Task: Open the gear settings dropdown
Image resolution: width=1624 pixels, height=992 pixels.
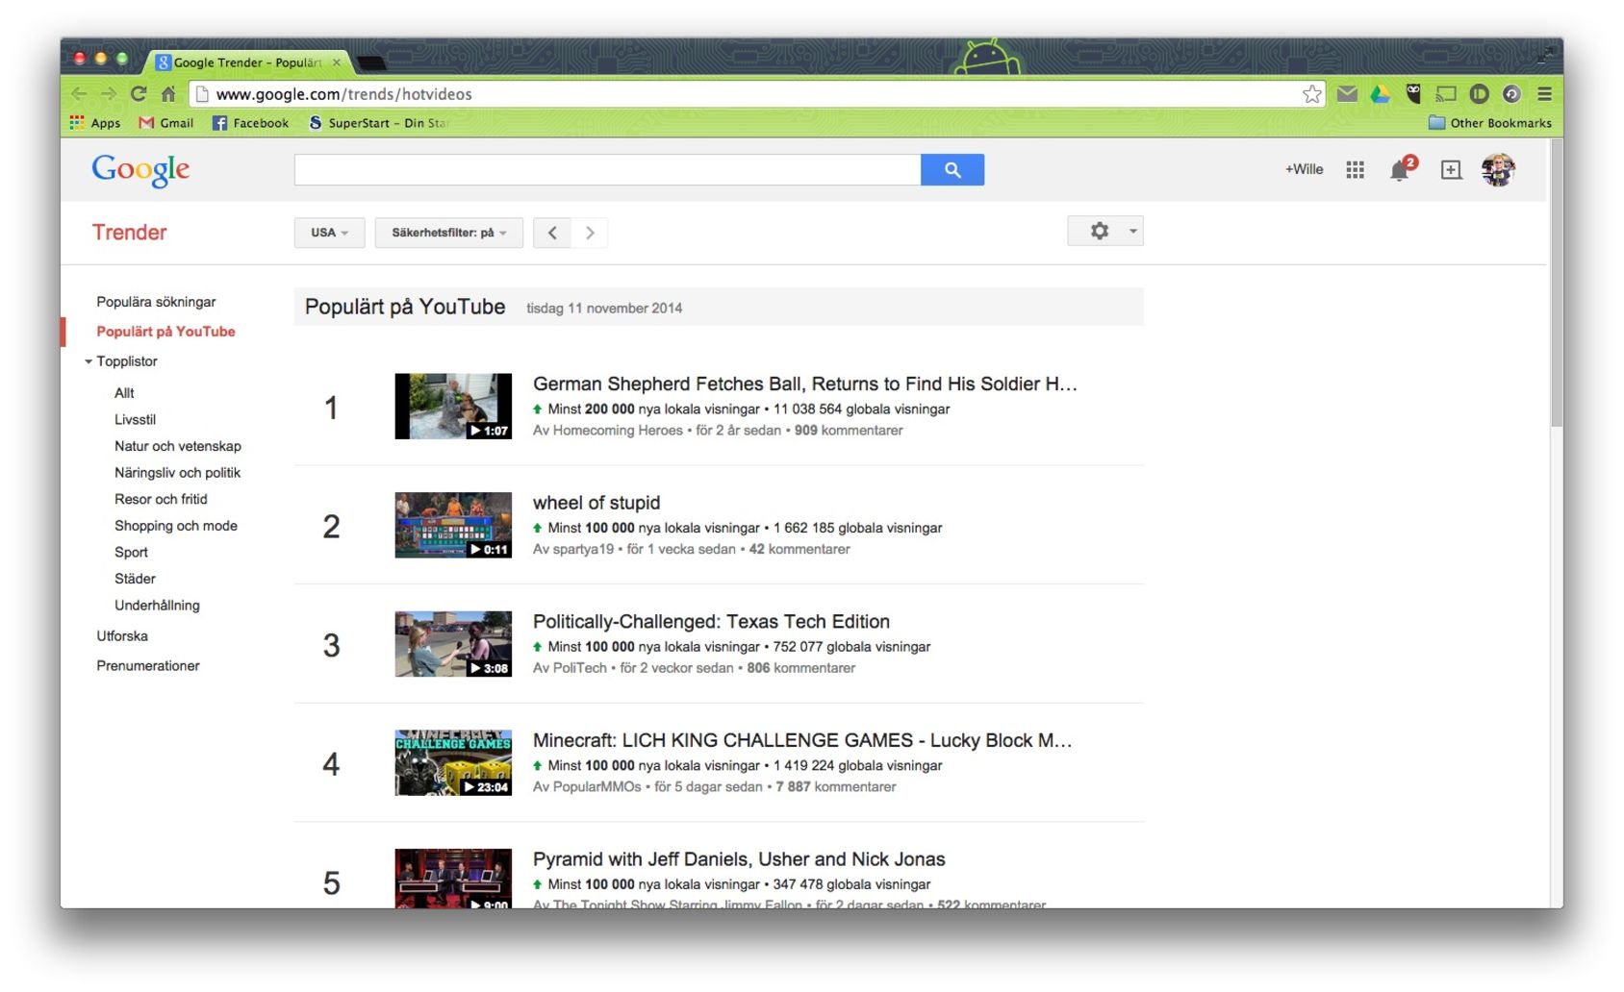Action: 1105,231
